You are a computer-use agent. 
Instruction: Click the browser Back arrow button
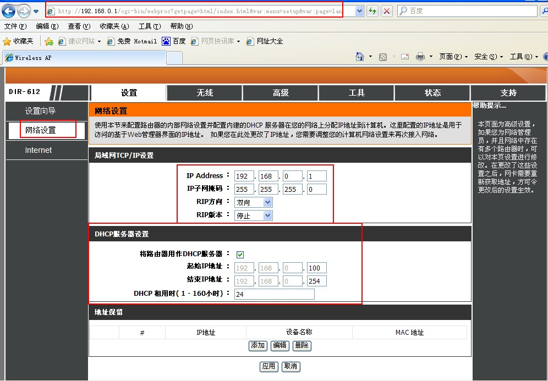click(9, 11)
